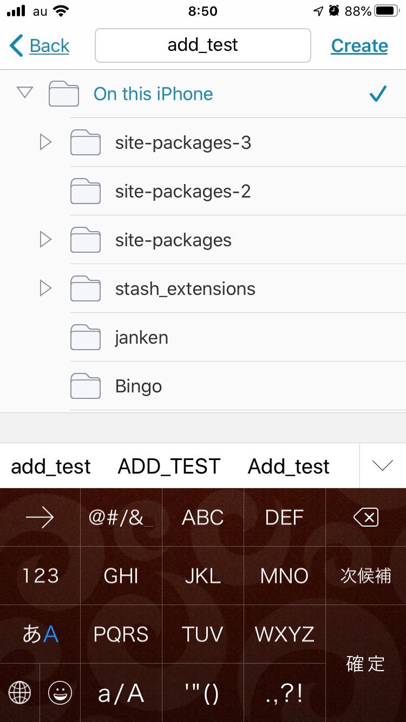Choose the ADD_TEST suggestion
Image resolution: width=406 pixels, height=722 pixels.
click(169, 466)
